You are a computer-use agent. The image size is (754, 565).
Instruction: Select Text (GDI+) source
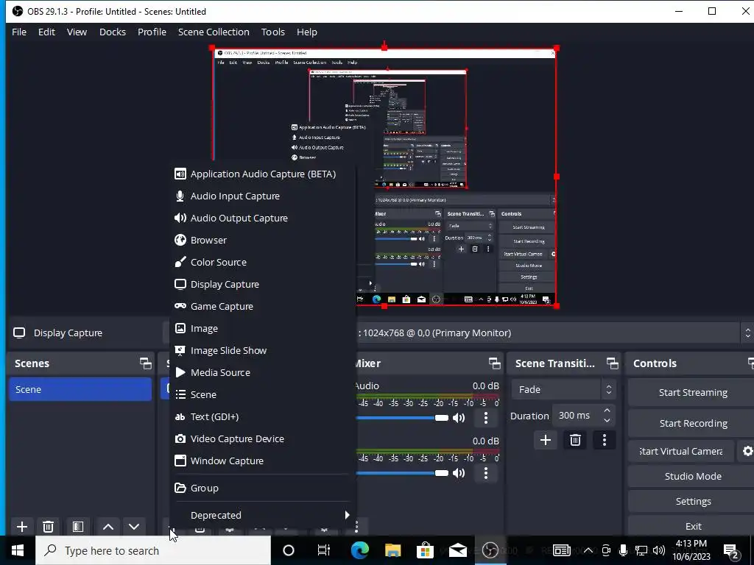pos(263,416)
